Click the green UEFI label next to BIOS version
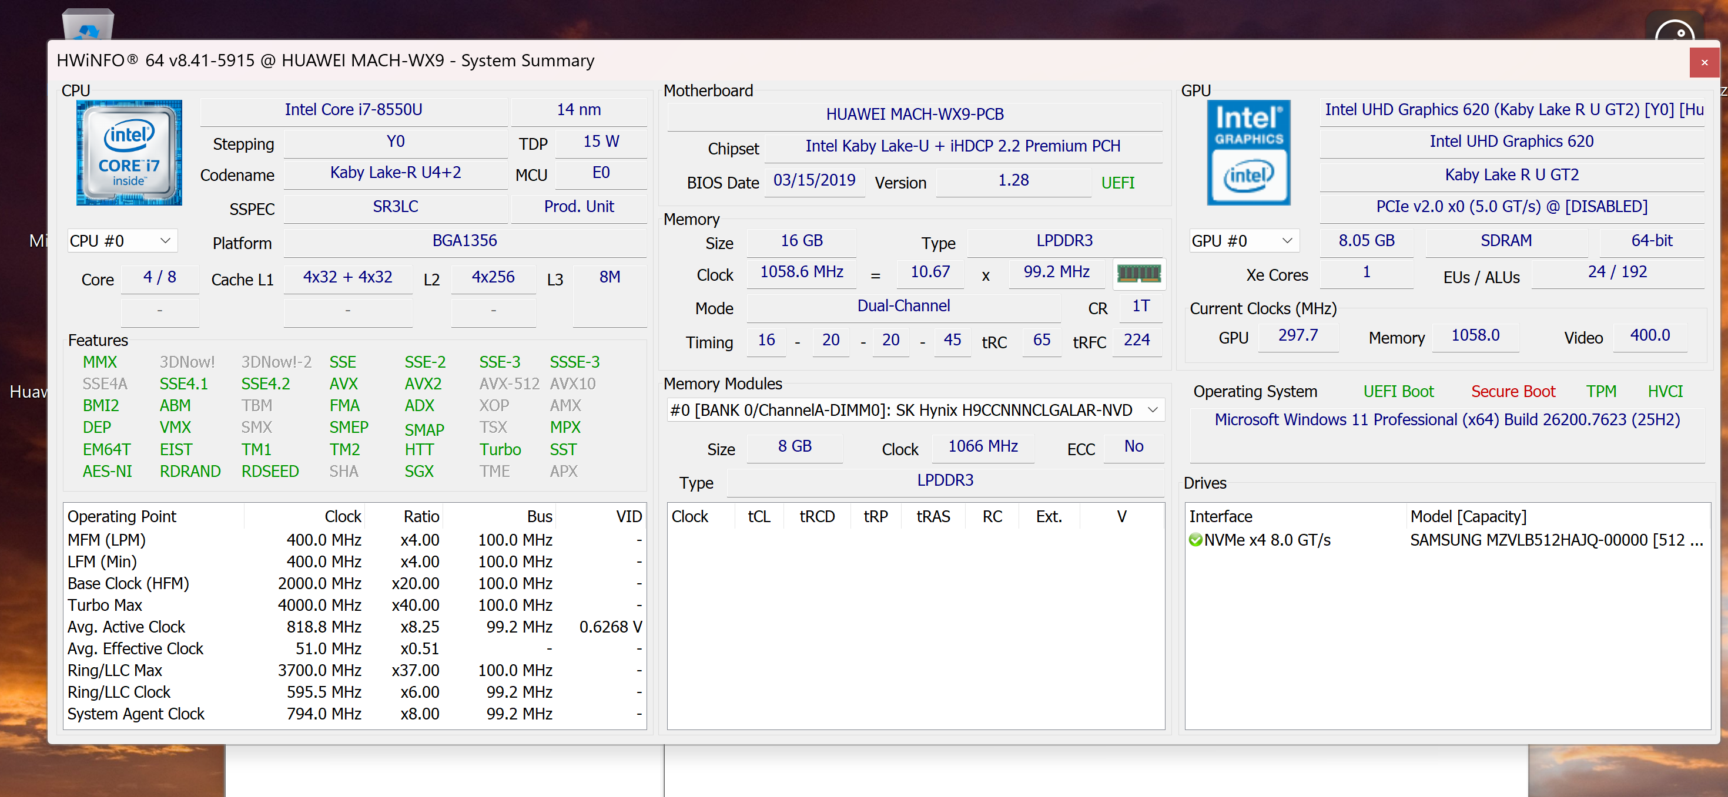The width and height of the screenshot is (1728, 797). click(1117, 183)
